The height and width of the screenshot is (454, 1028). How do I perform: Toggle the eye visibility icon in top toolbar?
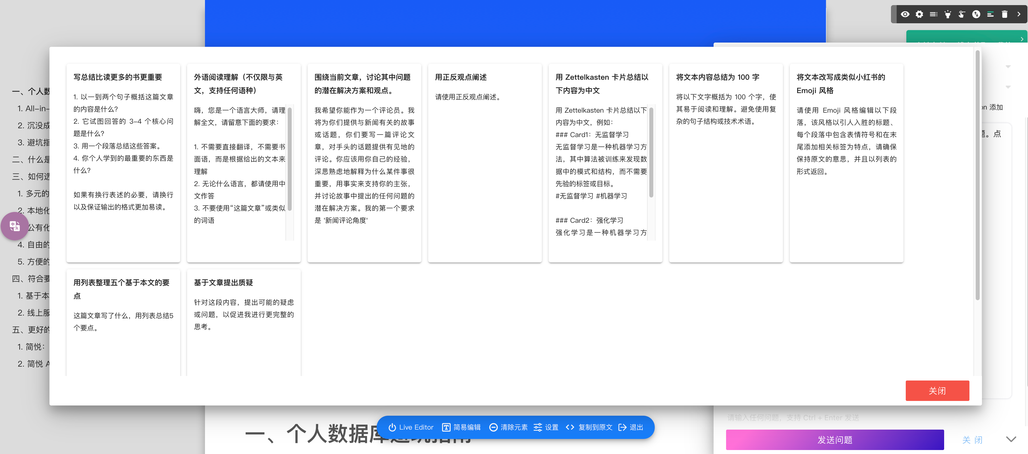[905, 14]
